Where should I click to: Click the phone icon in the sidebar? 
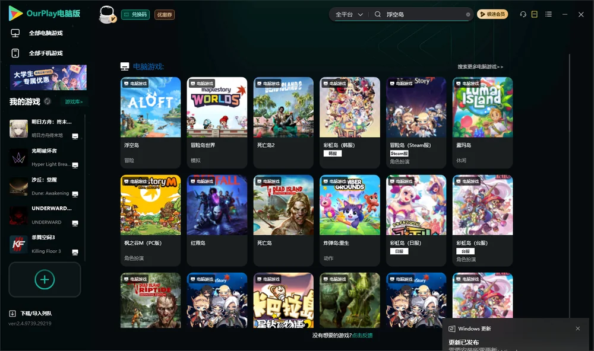click(x=15, y=53)
